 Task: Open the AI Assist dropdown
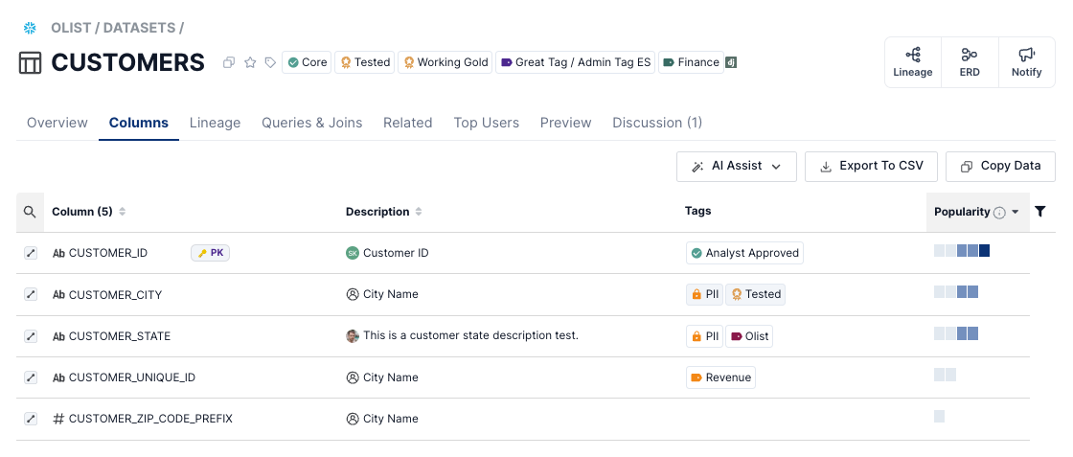coord(736,167)
